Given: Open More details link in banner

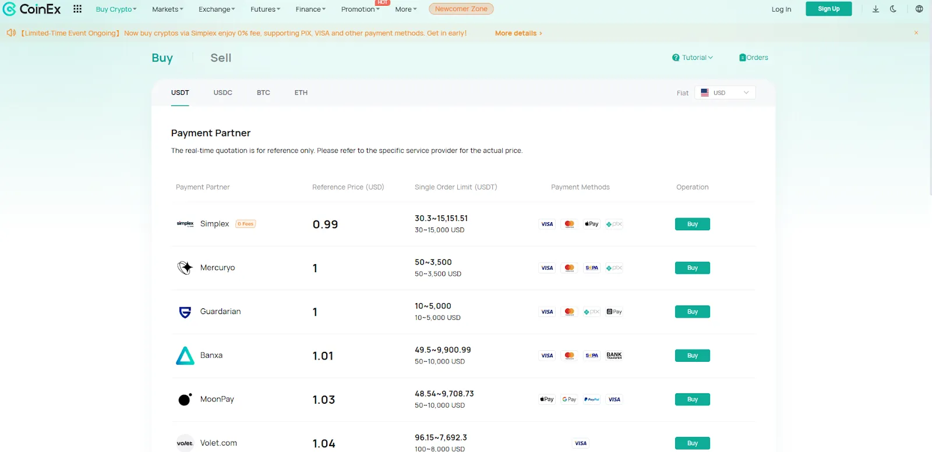Looking at the screenshot, I should click(x=518, y=33).
